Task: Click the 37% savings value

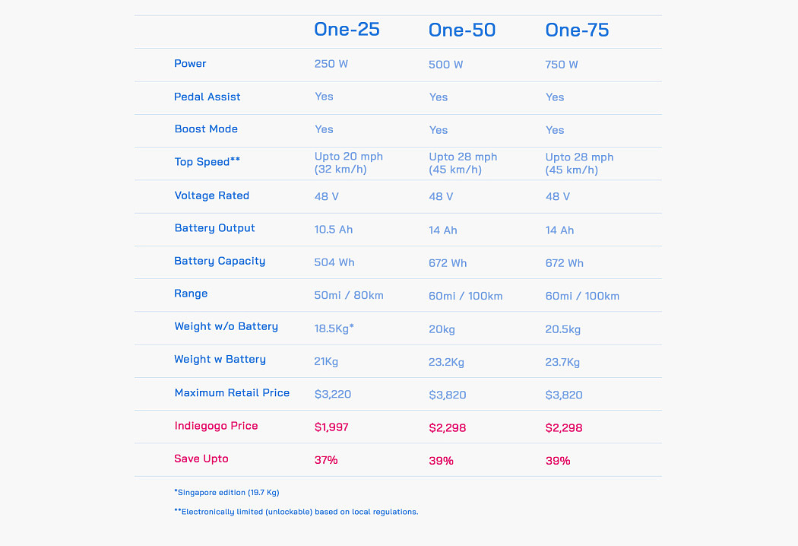Action: click(326, 460)
